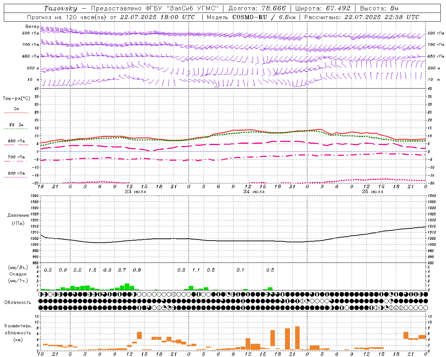Select the Широта: 67.492 header value

tap(323, 8)
